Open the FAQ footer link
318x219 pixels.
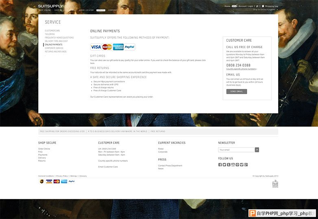(40, 152)
